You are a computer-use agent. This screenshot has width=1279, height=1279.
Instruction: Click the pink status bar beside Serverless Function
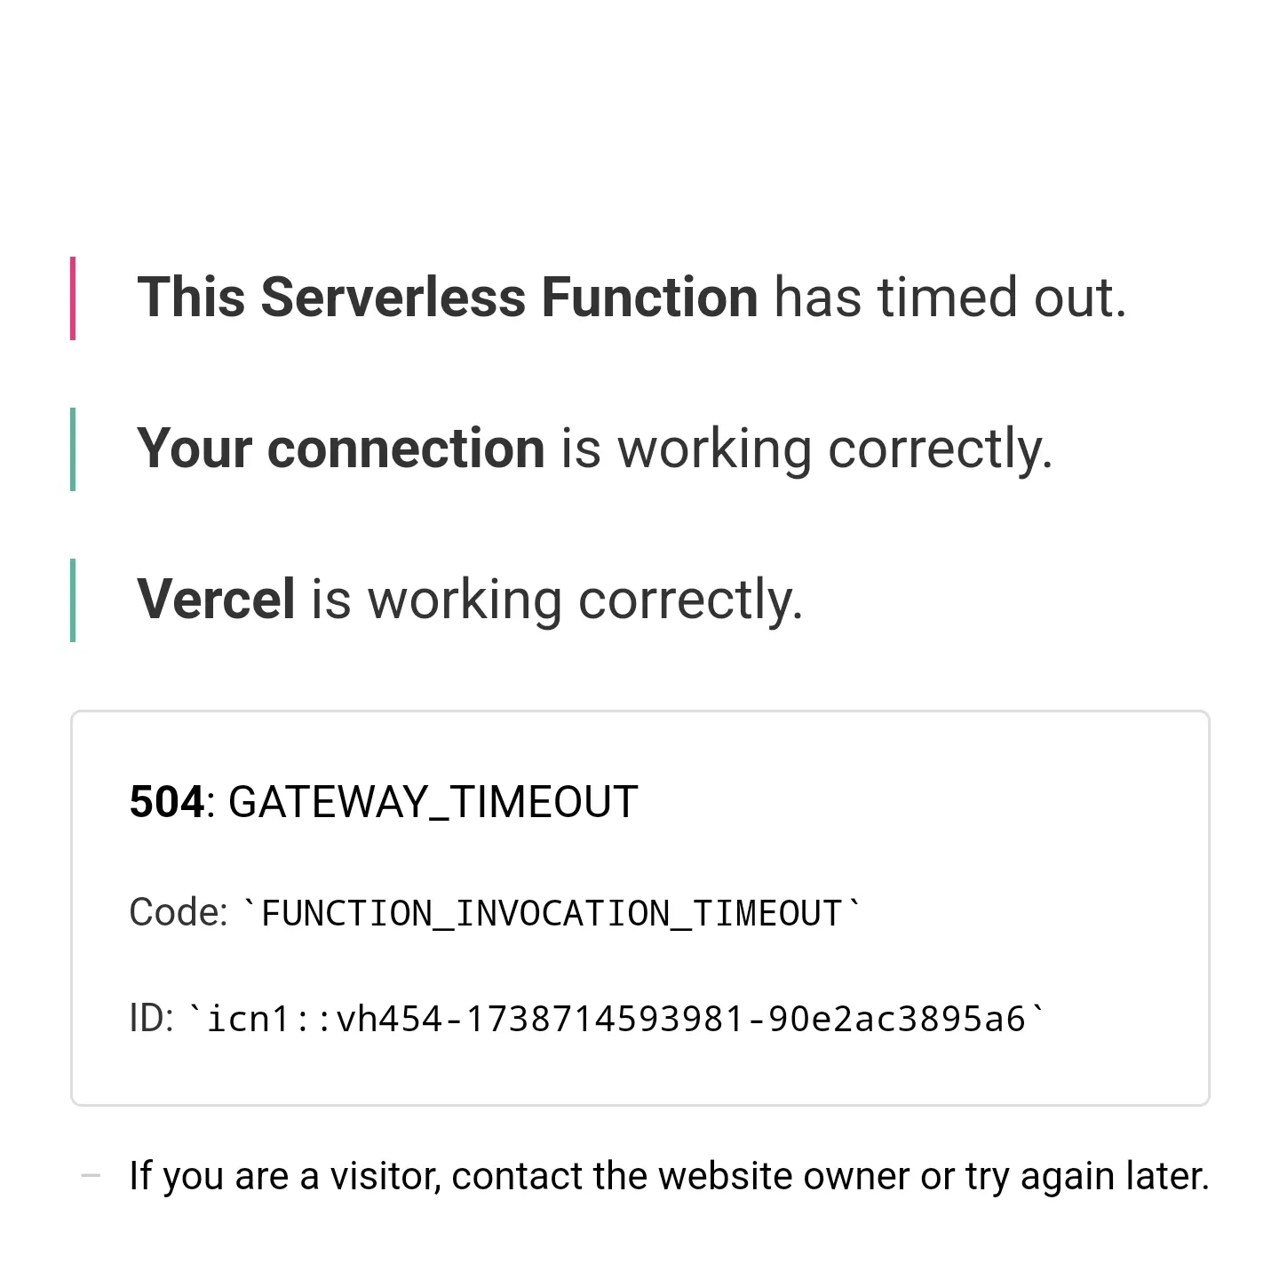click(x=73, y=298)
